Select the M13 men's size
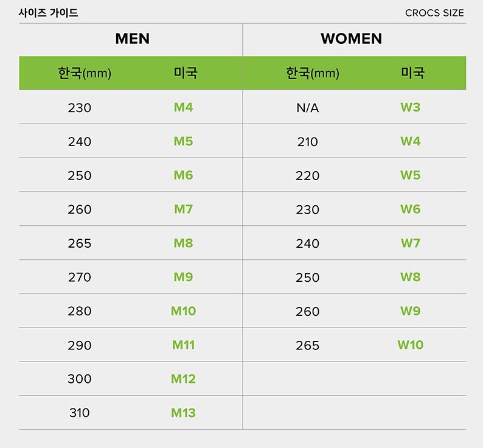 coord(183,413)
